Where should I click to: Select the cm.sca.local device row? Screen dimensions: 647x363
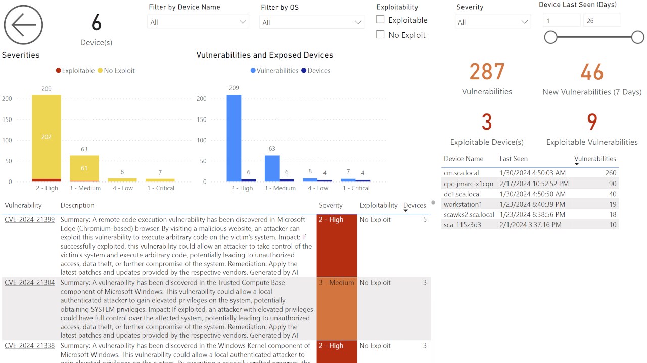click(530, 173)
